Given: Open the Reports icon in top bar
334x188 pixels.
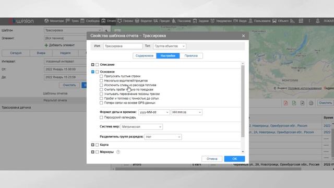Looking at the screenshot, I should coord(103,21).
